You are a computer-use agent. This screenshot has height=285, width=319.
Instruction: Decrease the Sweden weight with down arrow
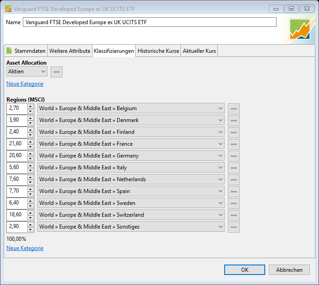(31, 206)
